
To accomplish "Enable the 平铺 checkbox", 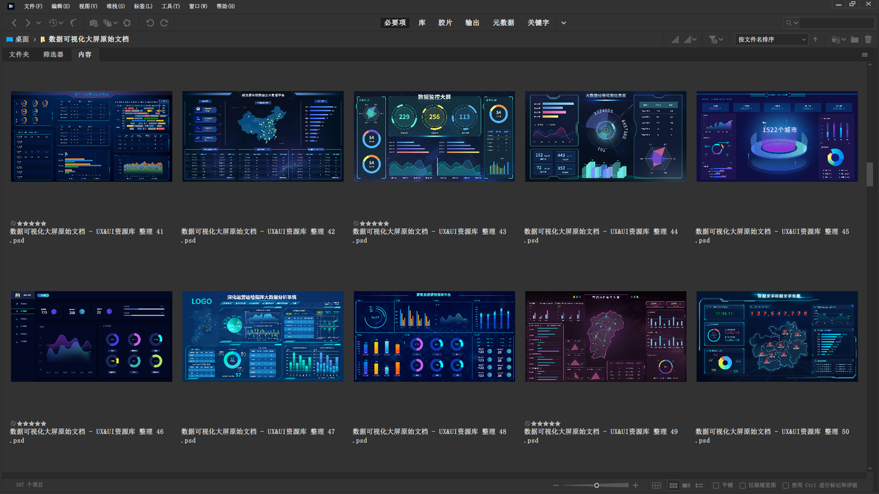I will point(716,485).
